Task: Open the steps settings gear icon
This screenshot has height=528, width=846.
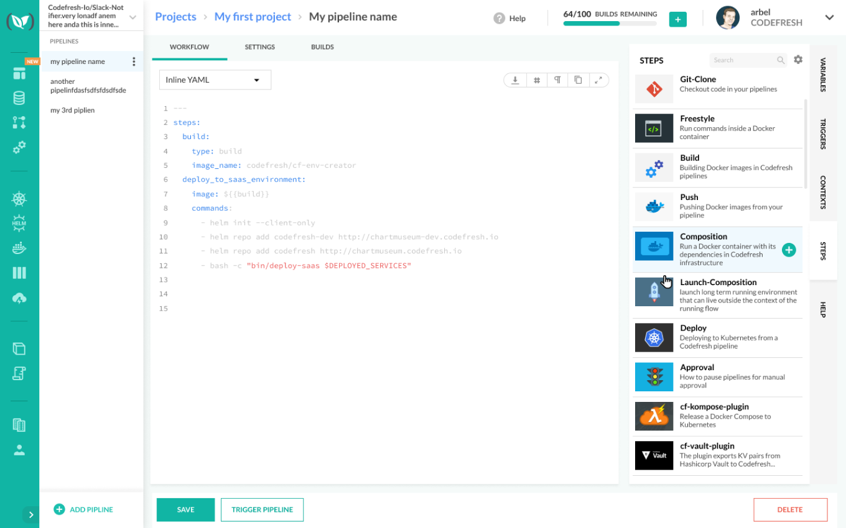Action: 798,60
